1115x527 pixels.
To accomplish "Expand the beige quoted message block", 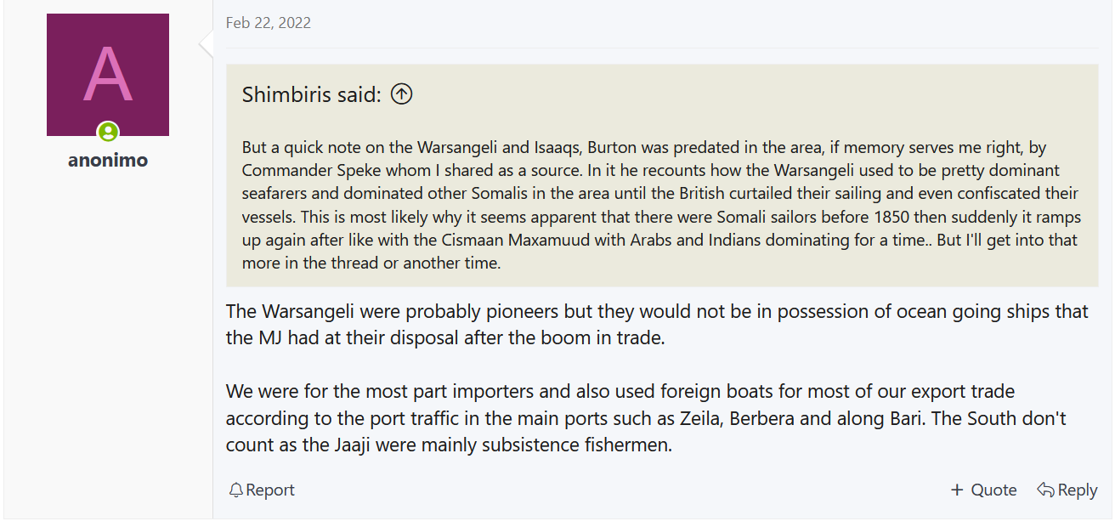I will pos(661,204).
